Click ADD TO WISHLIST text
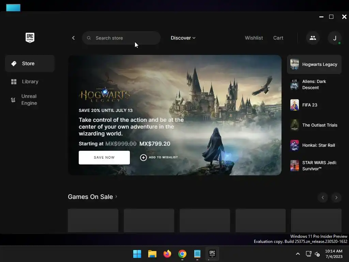Image resolution: width=349 pixels, height=262 pixels. point(163,157)
